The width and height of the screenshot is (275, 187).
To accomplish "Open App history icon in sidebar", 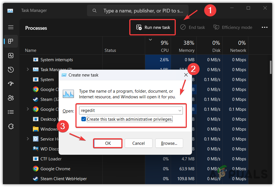I will pos(11,70).
